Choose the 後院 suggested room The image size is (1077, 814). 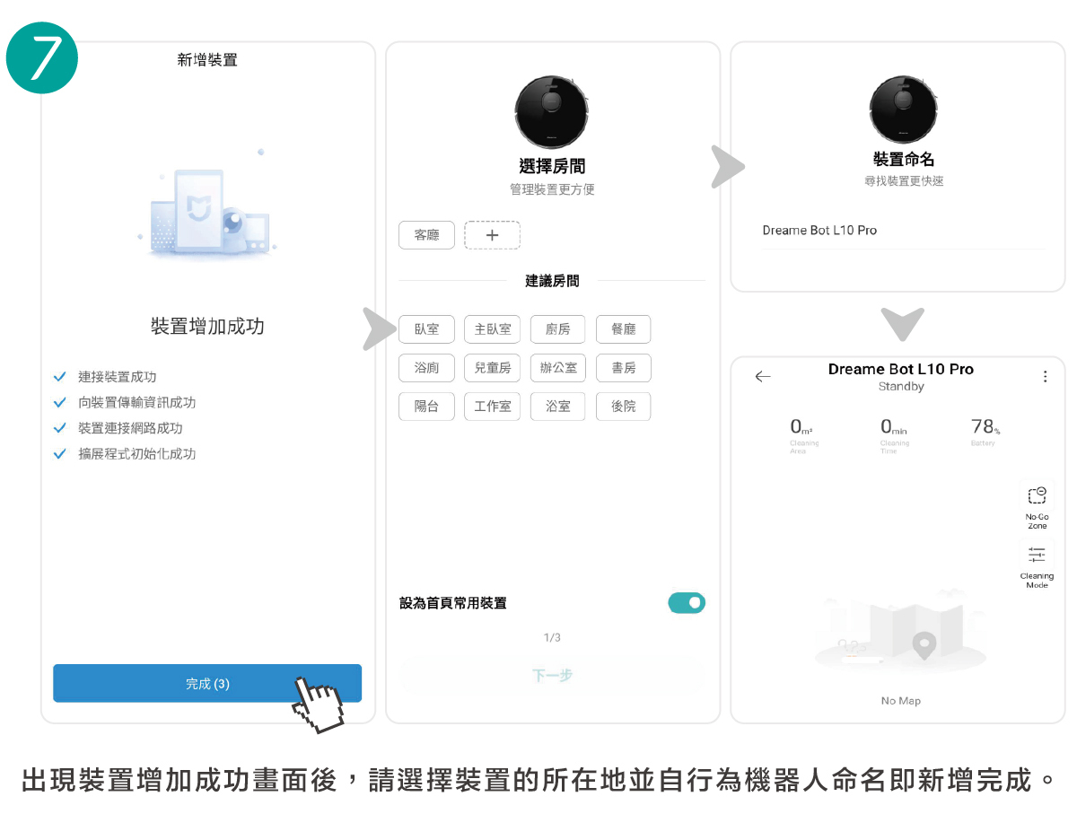[623, 407]
